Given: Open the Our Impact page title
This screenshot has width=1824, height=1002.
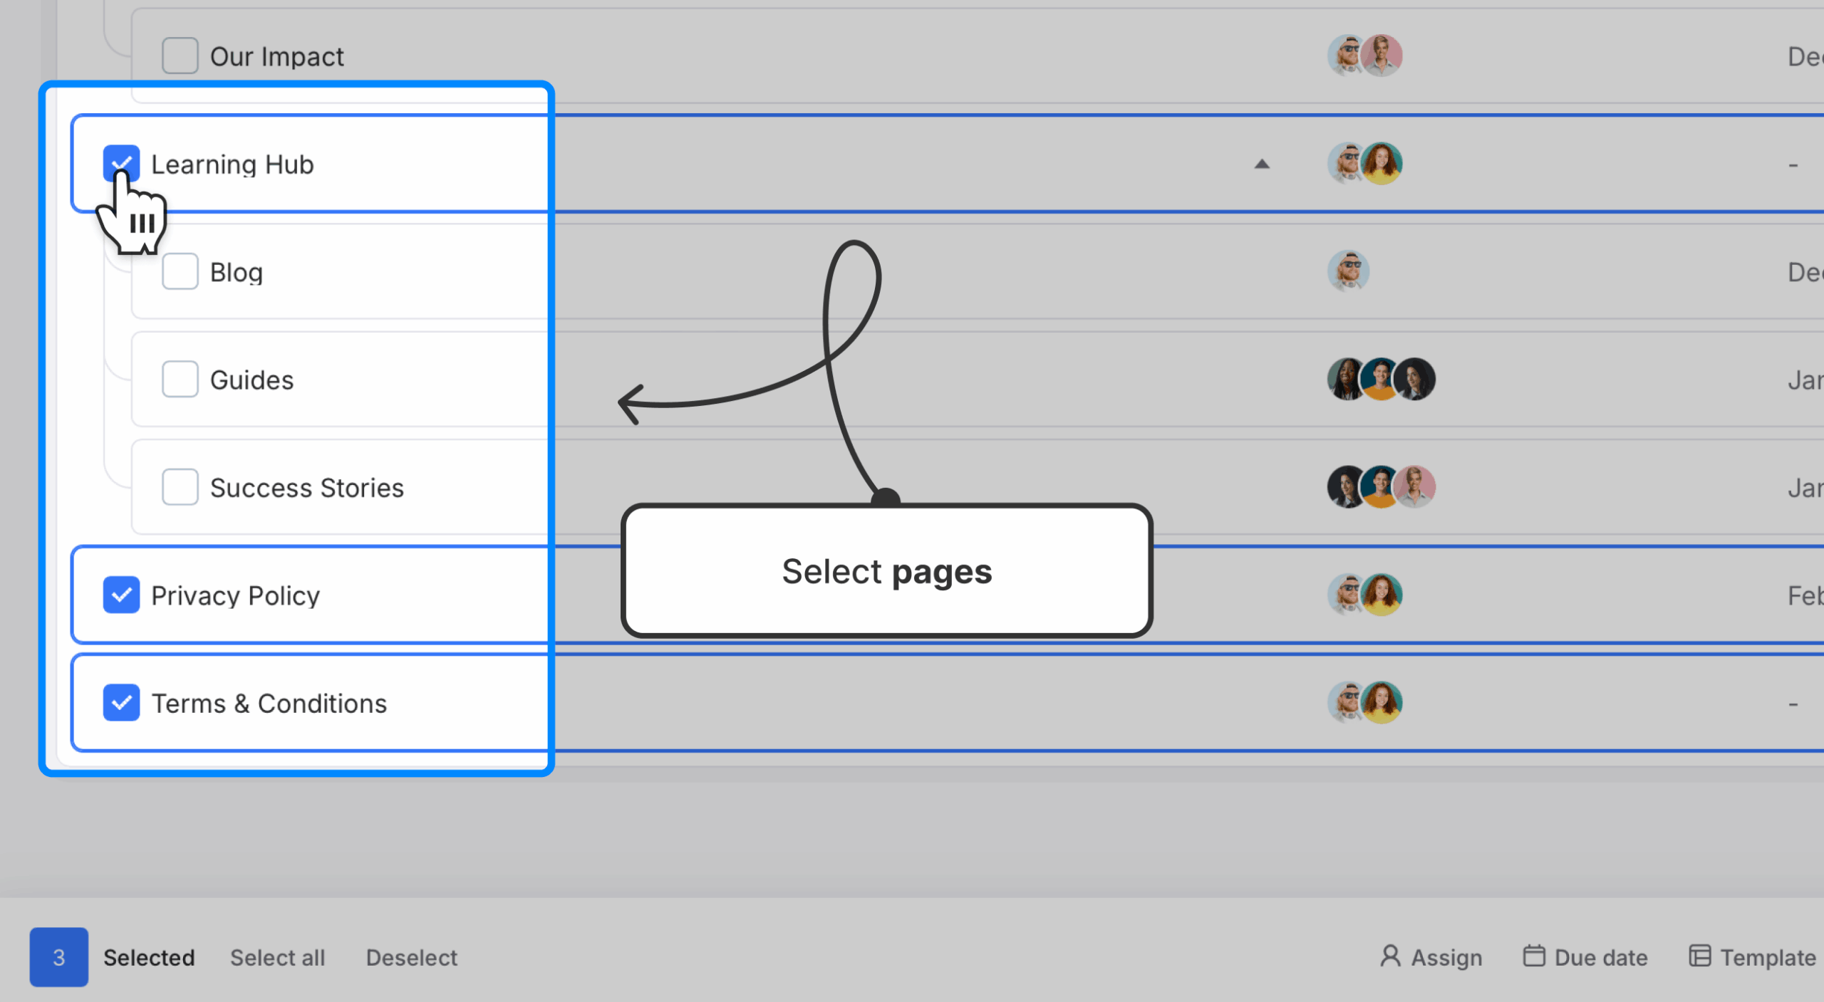Looking at the screenshot, I should click(277, 57).
